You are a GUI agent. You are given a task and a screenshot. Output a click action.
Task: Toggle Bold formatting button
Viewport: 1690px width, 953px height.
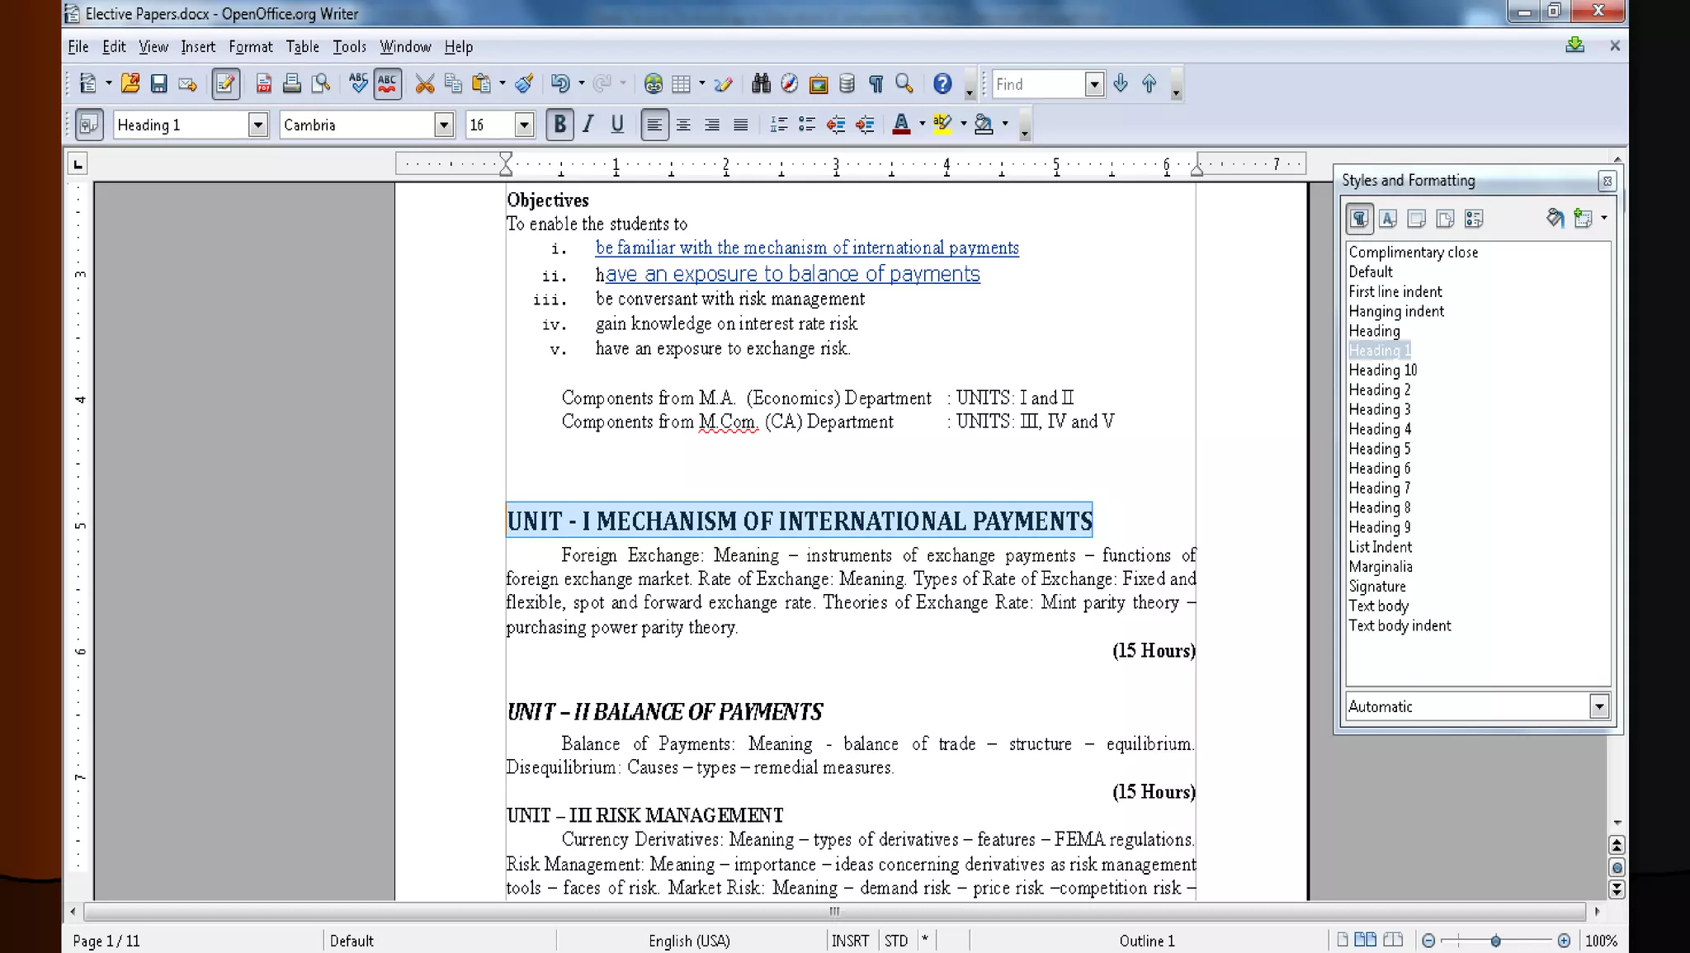pos(559,125)
